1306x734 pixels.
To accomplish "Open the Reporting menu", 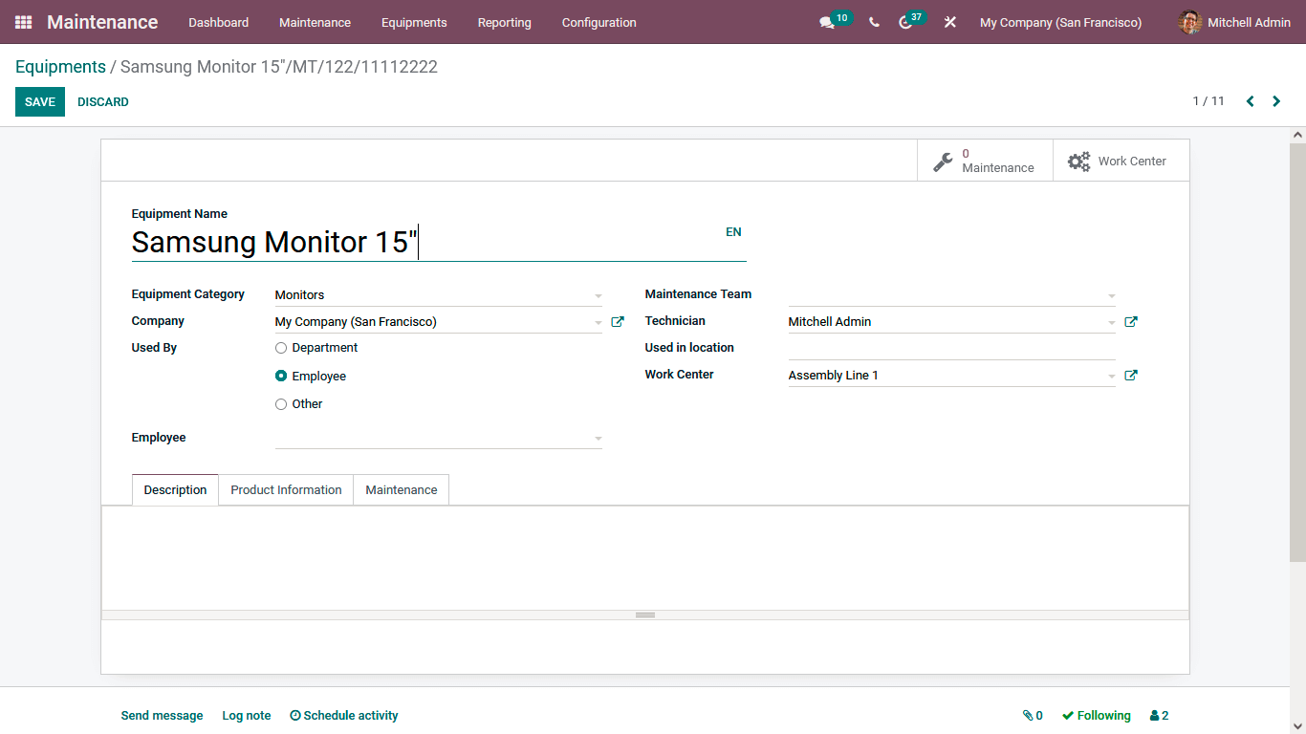I will tap(504, 22).
